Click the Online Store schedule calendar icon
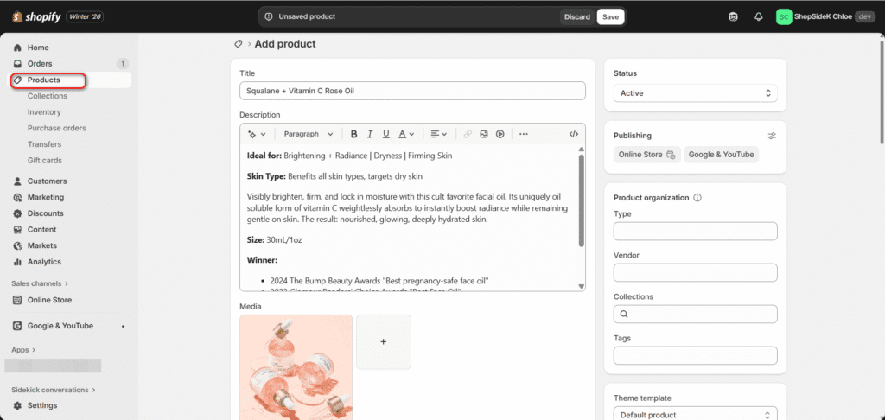The height and width of the screenshot is (420, 885). tap(671, 155)
